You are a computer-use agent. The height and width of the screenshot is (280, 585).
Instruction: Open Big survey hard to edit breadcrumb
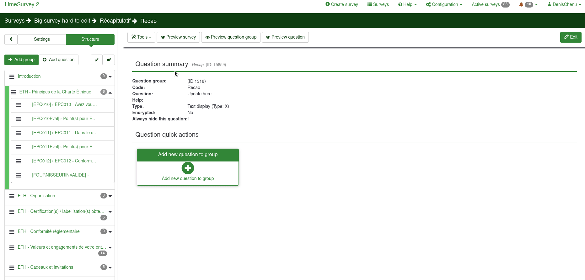pyautogui.click(x=62, y=21)
